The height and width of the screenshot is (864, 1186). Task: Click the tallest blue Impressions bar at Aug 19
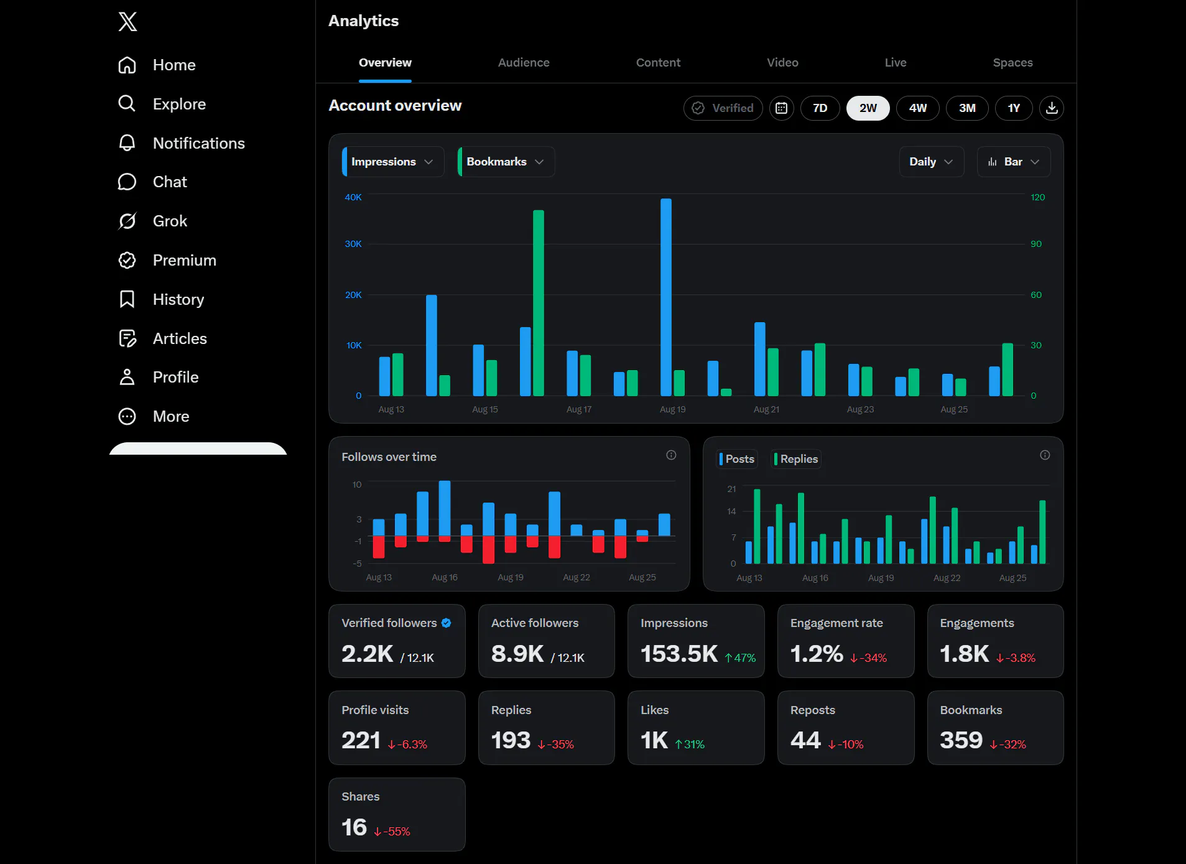pyautogui.click(x=665, y=297)
